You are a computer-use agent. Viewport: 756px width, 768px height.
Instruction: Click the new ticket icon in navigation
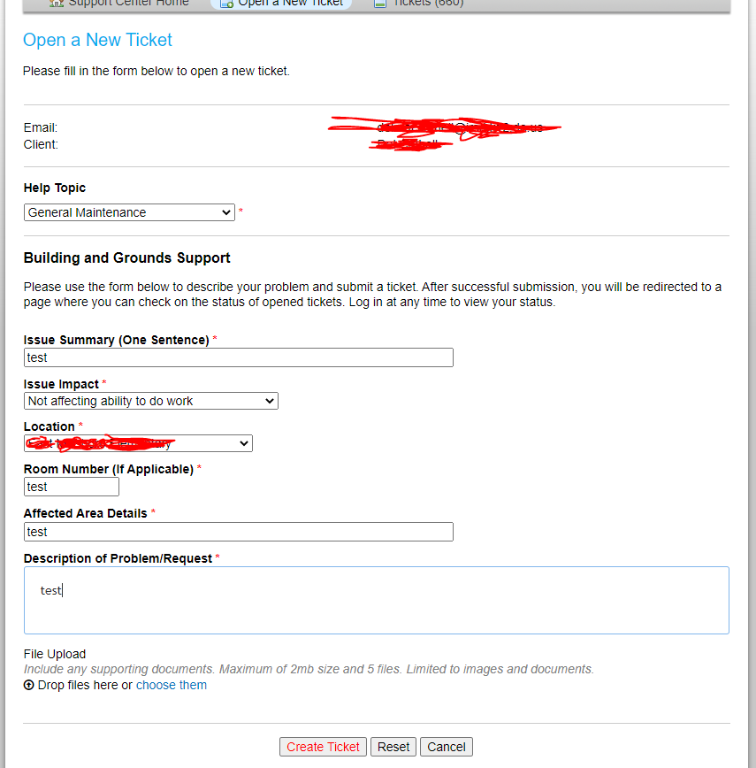coord(225,4)
